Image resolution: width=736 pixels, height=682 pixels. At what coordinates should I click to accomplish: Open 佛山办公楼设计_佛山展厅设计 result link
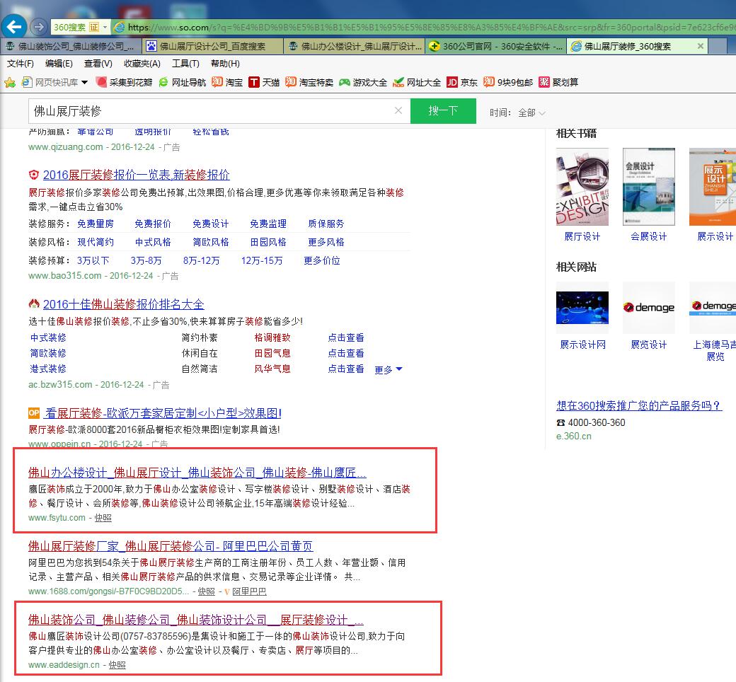point(197,472)
